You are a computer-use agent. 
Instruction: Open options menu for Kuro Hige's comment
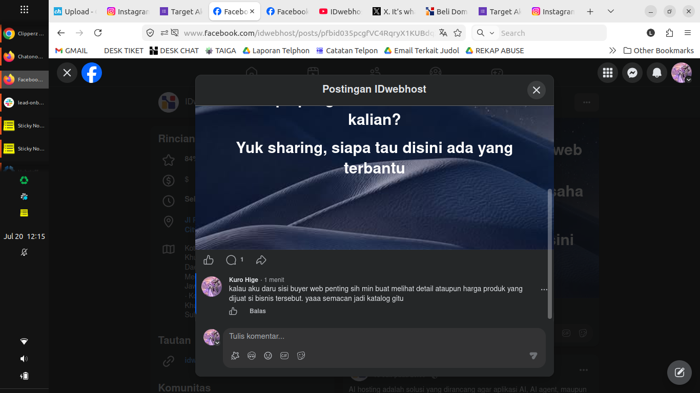544,290
